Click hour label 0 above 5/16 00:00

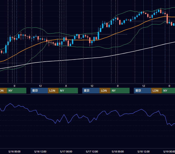14,86
